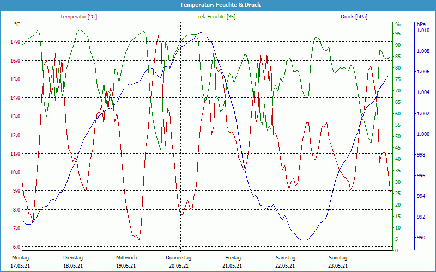The height and width of the screenshot is (272, 436).
Task: Click the "Montag" day label
Action: tap(21, 258)
